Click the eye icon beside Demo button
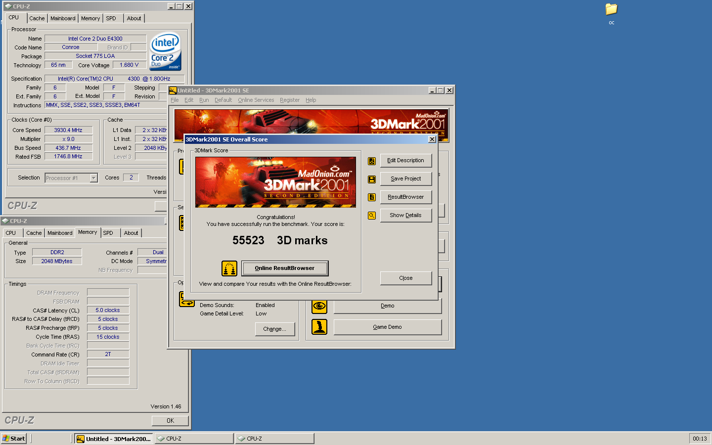Viewport: 712px width, 445px height. (319, 306)
